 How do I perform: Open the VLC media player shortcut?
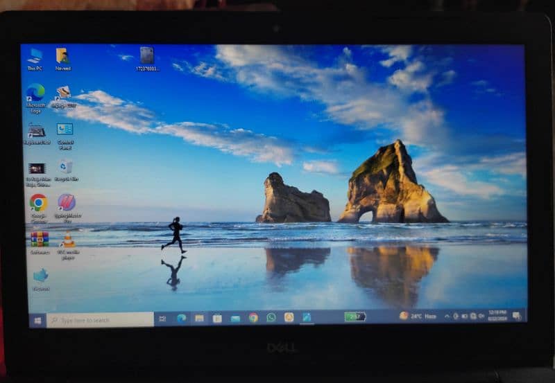pyautogui.click(x=67, y=240)
